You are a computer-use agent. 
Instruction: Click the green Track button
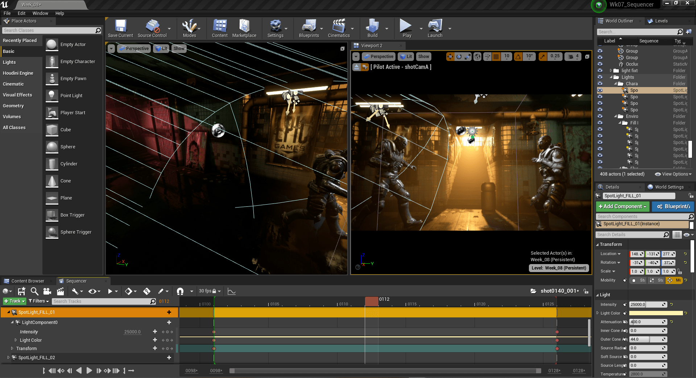(x=14, y=301)
